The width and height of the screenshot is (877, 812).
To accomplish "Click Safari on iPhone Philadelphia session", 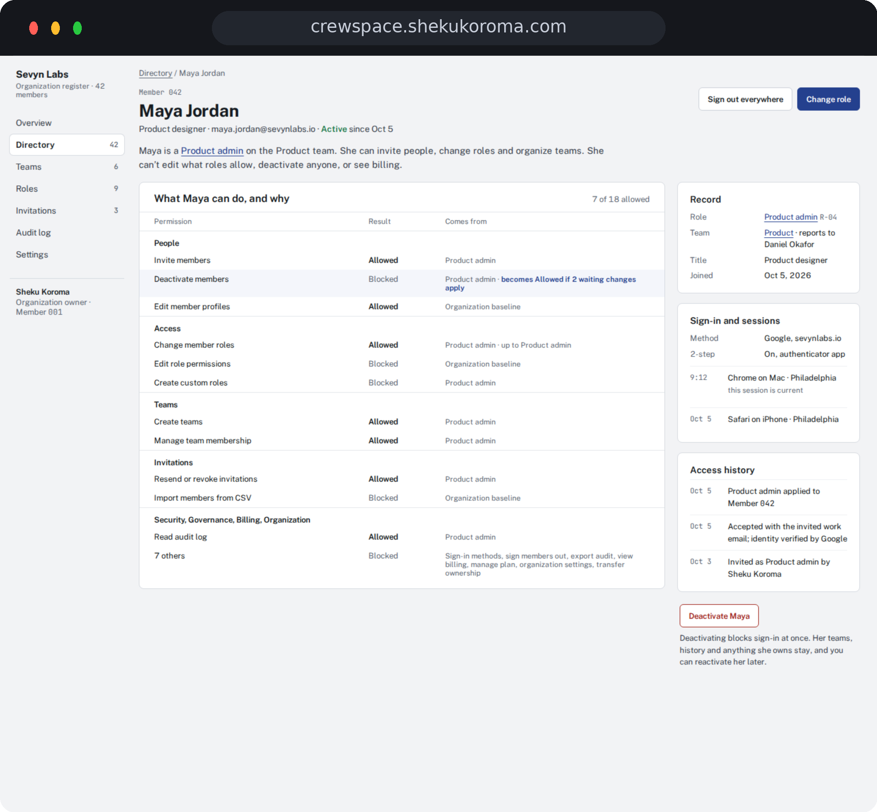I will [x=768, y=419].
